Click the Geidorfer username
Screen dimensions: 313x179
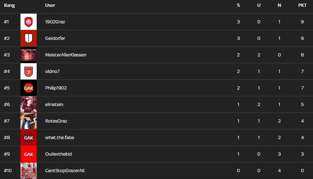[x=55, y=38]
